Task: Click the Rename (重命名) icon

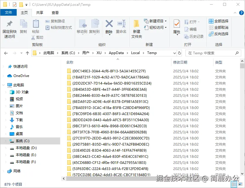Action: click(121, 24)
